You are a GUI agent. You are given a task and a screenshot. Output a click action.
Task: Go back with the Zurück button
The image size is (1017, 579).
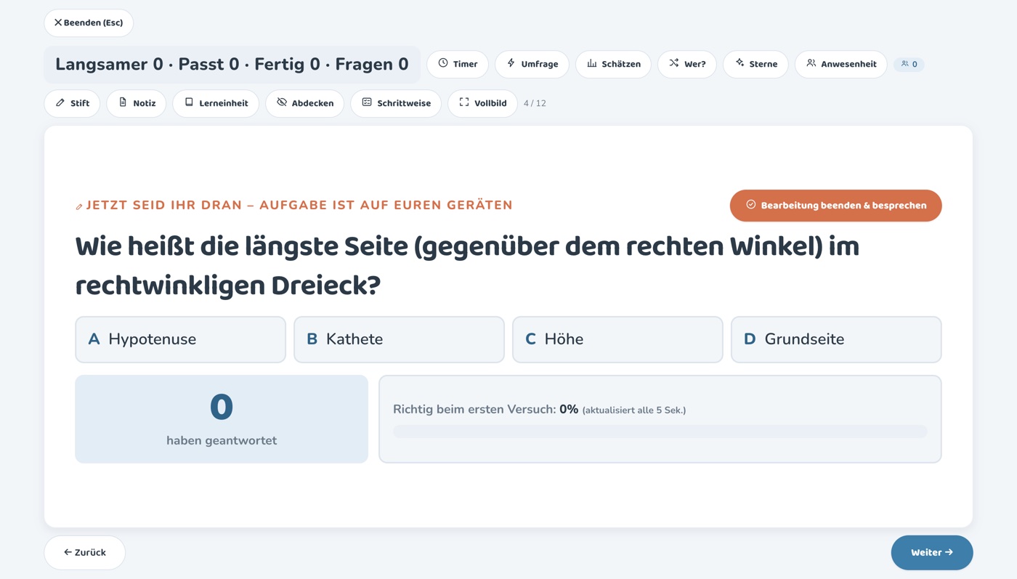click(85, 553)
